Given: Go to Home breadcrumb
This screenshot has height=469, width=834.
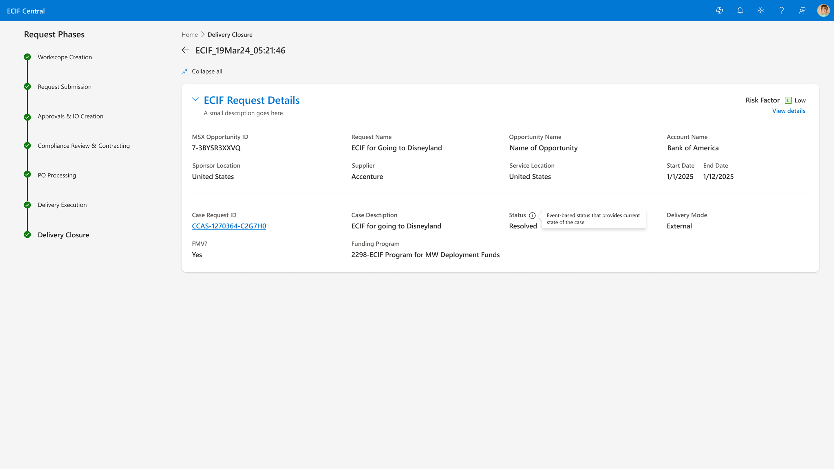Looking at the screenshot, I should tap(189, 35).
